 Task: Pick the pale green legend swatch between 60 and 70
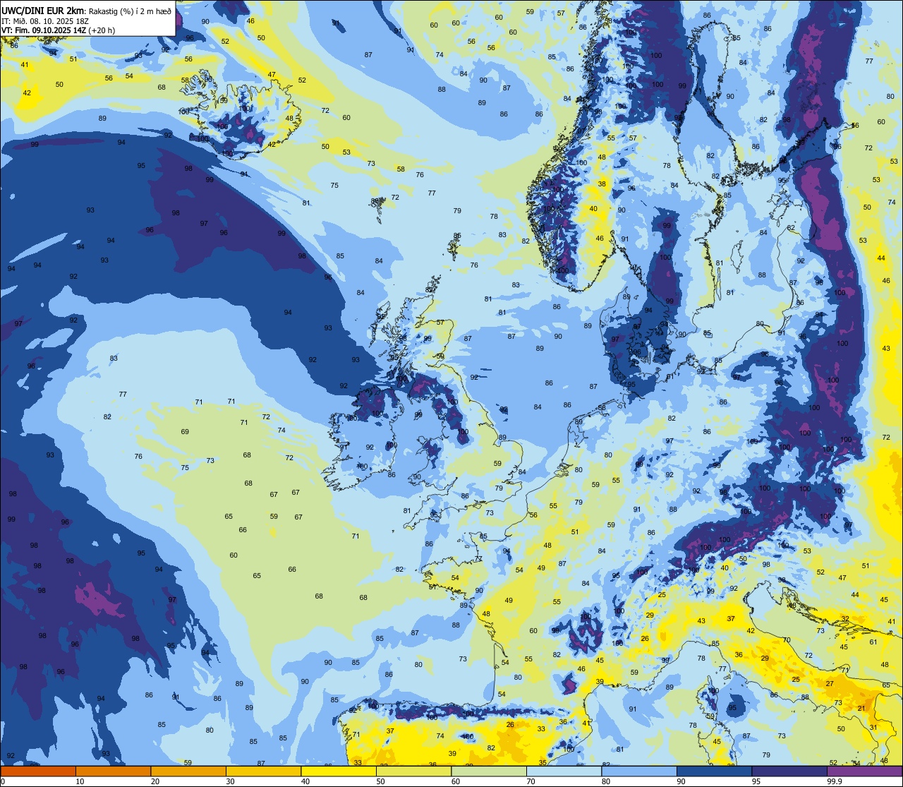489,771
